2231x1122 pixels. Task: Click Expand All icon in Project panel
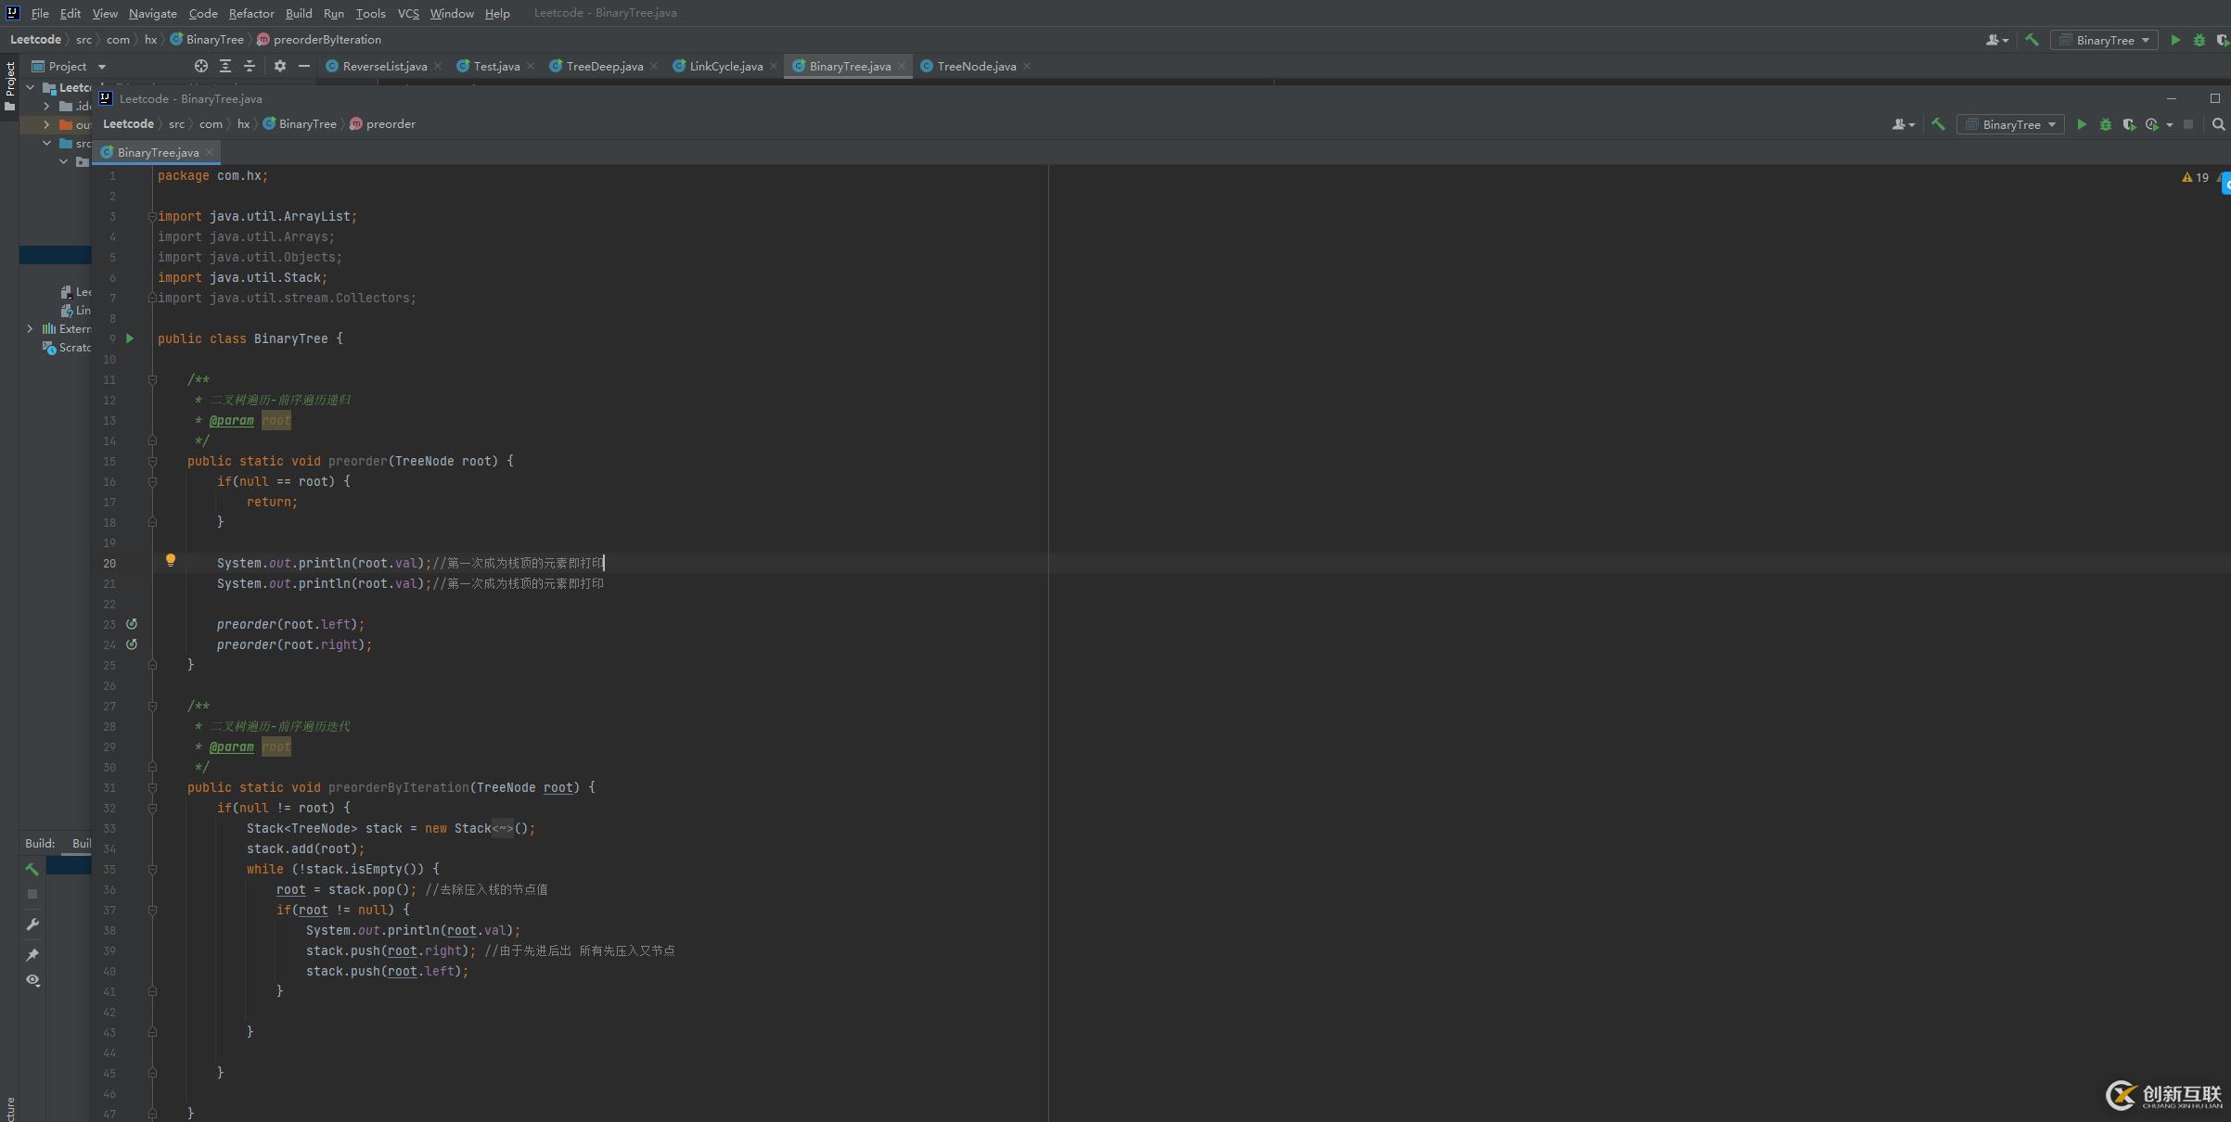point(225,66)
